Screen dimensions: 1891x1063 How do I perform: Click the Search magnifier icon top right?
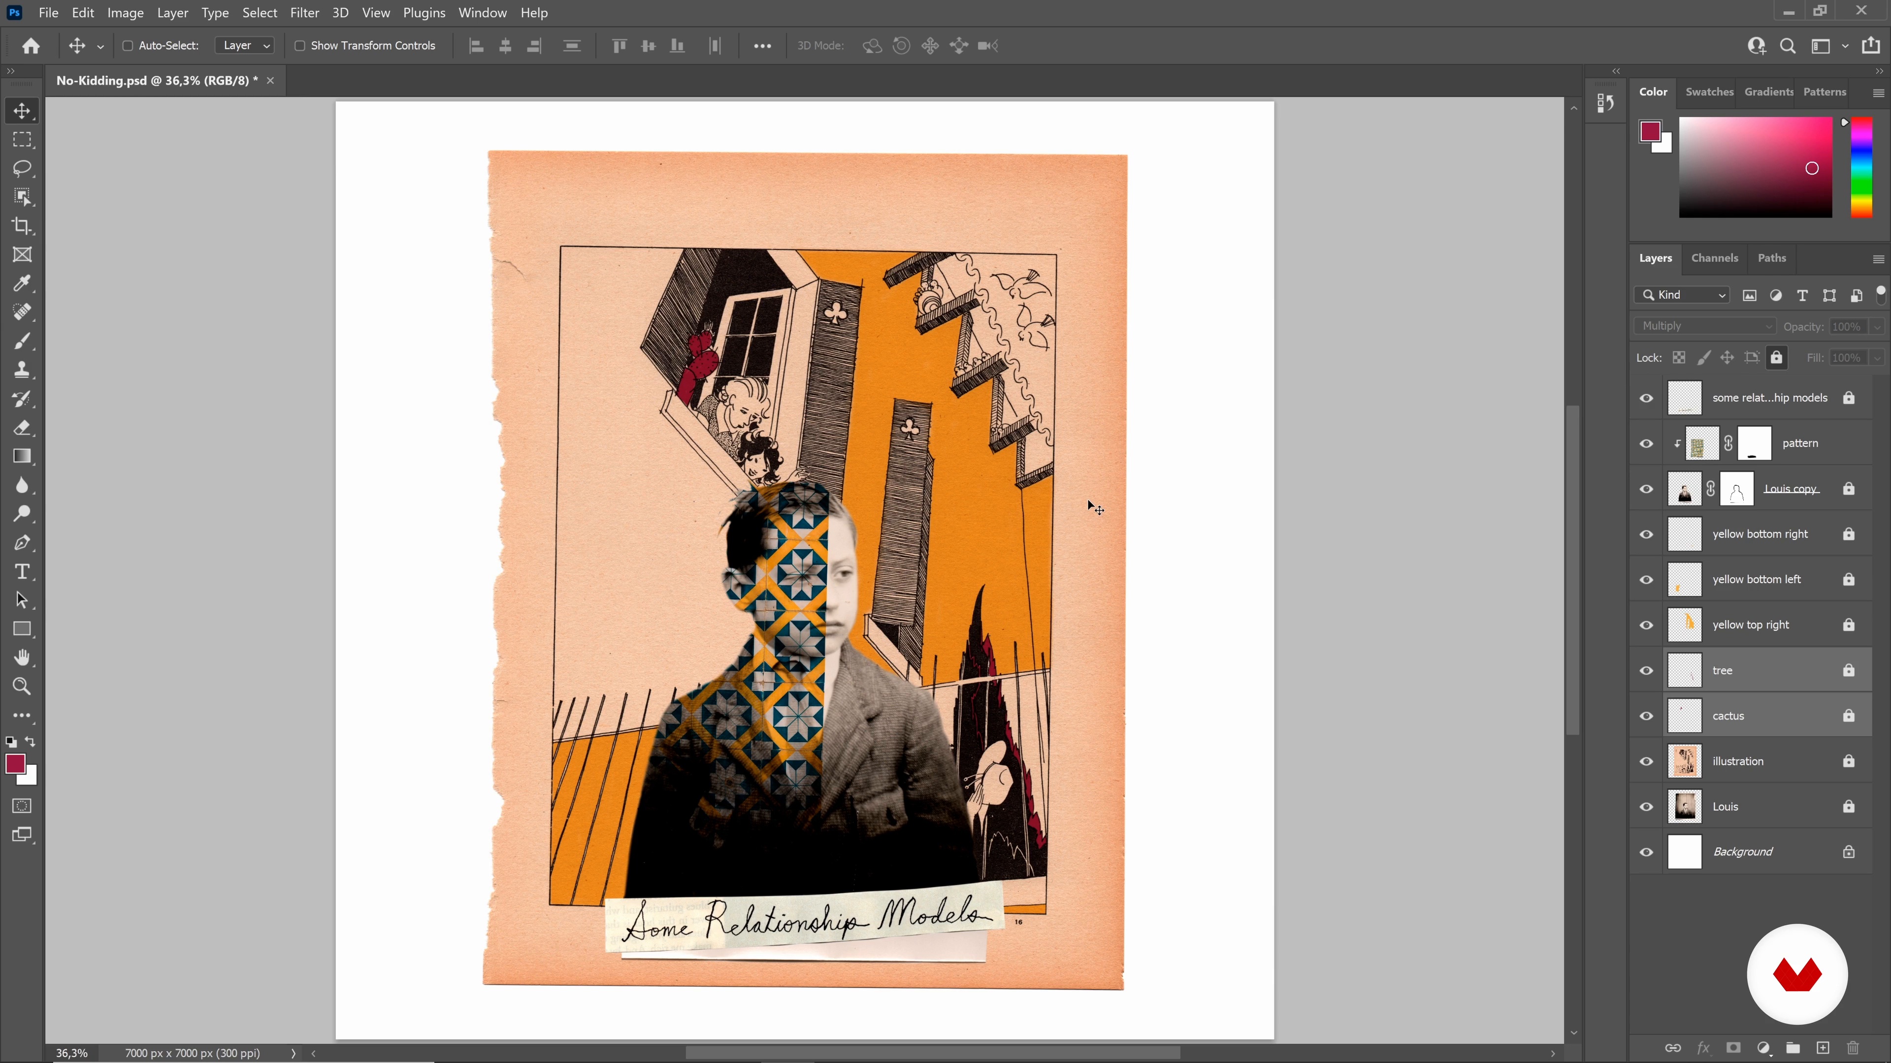1788,45
